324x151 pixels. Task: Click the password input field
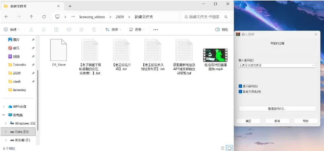[x=277, y=66]
